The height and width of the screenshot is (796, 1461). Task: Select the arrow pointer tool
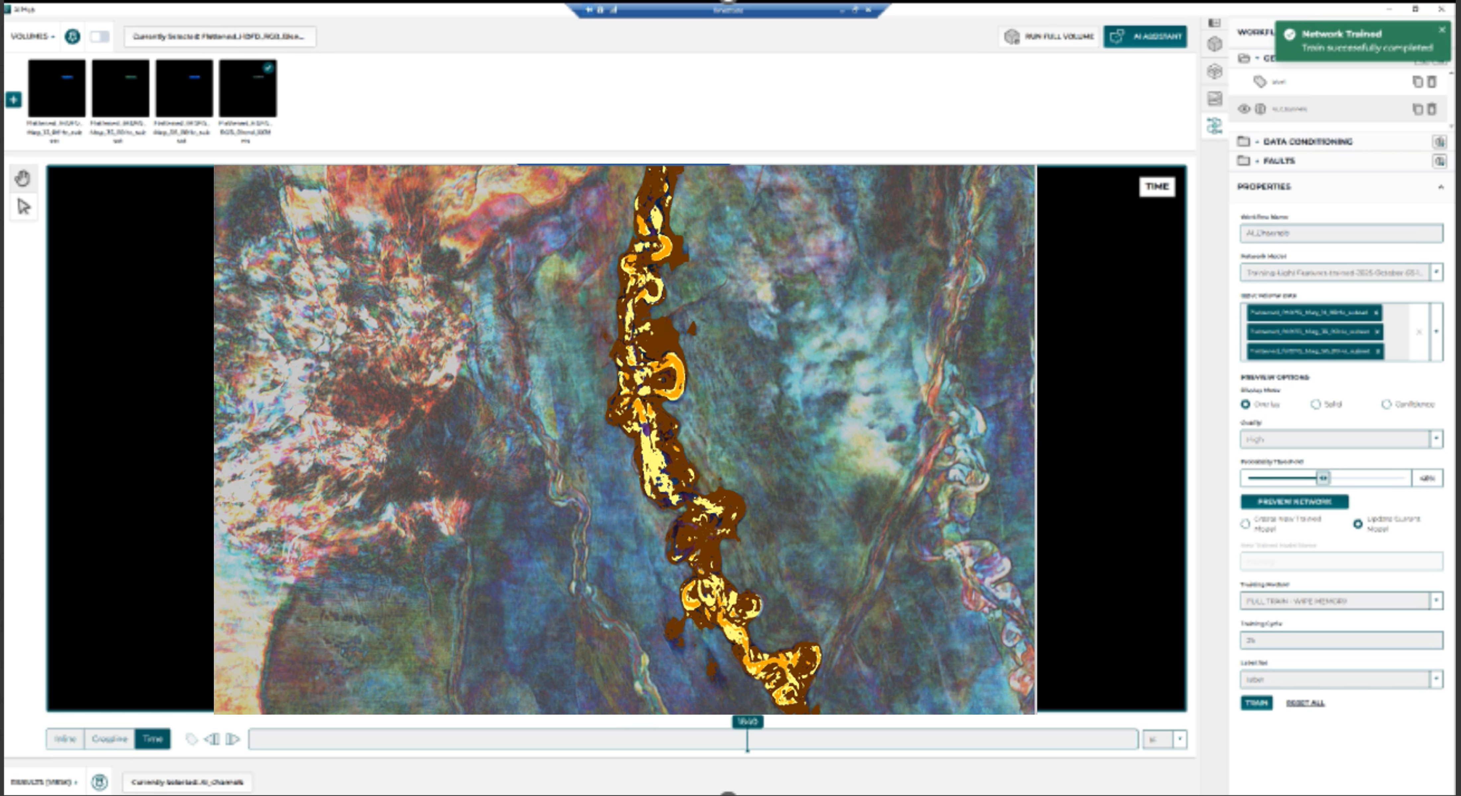click(23, 206)
